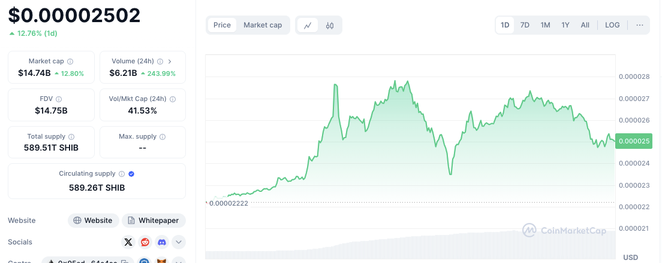662x263 pixels.
Task: Click the Vol/Mkt Cap (24h) info icon
Action: pos(172,99)
